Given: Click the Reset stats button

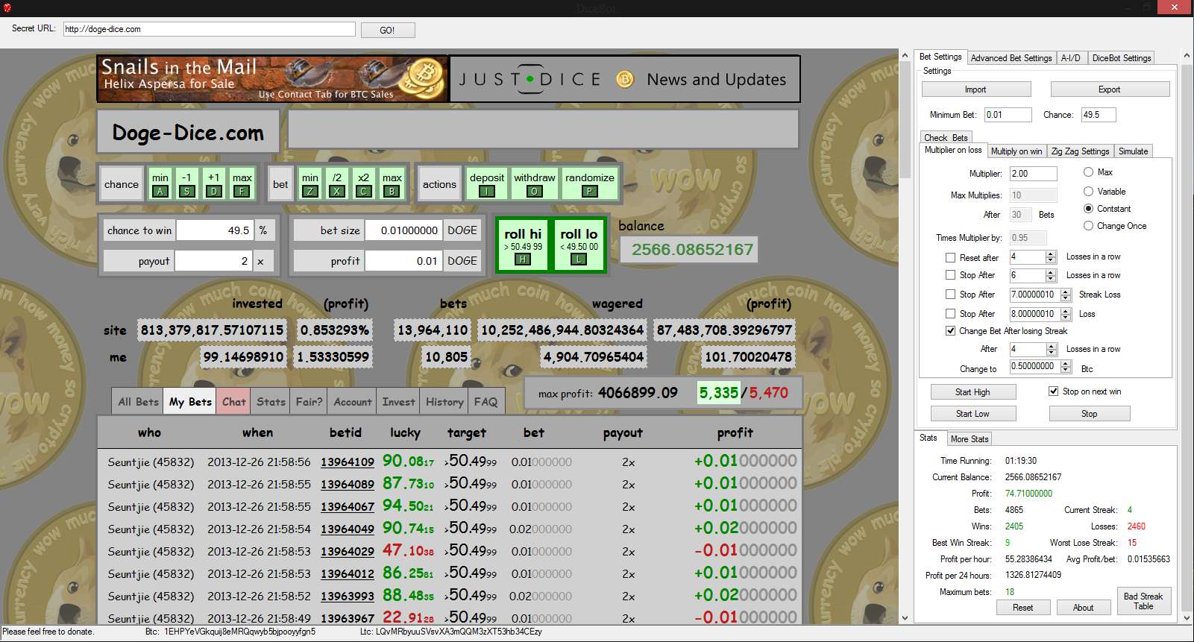Looking at the screenshot, I should (1022, 608).
